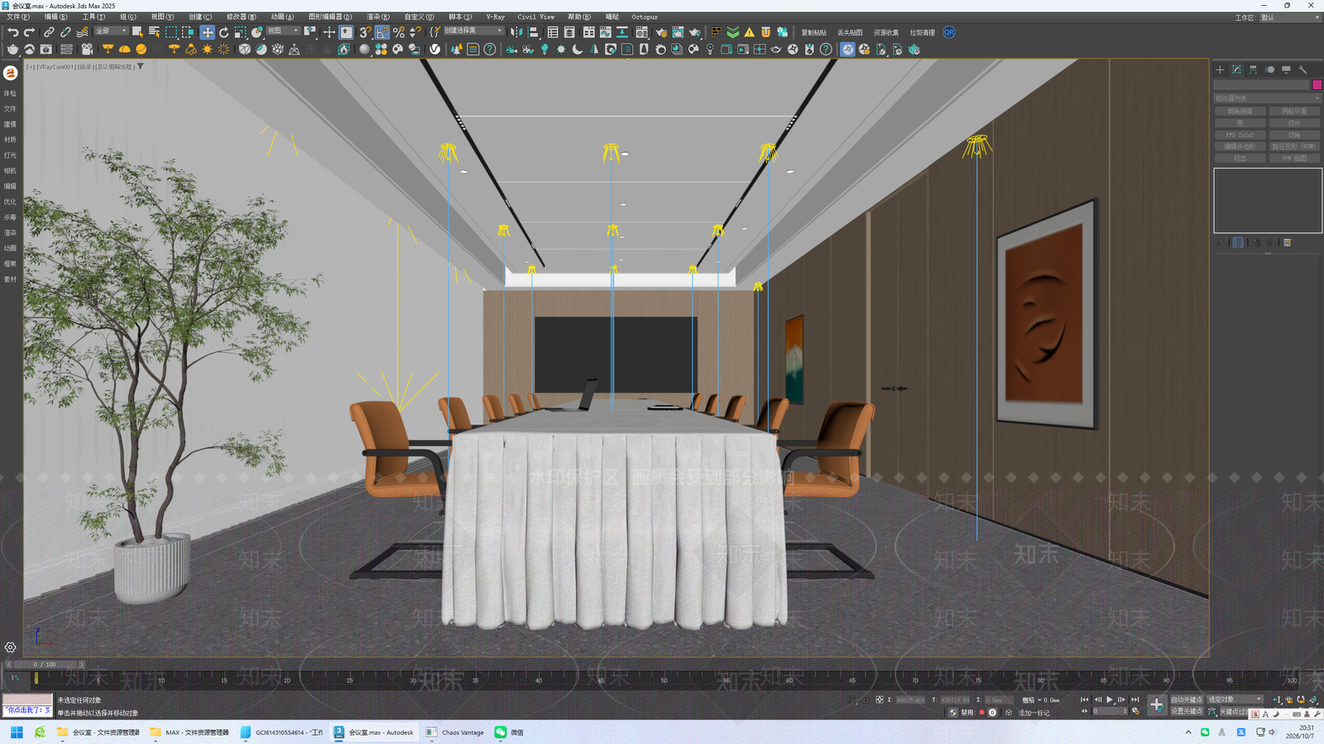Open the Mirror tool

click(516, 32)
